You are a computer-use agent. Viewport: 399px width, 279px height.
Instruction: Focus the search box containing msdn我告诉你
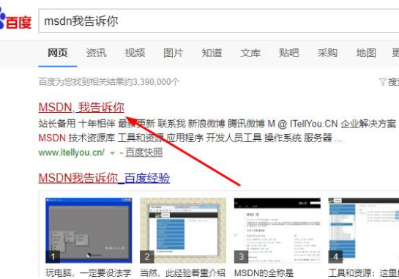(219, 21)
